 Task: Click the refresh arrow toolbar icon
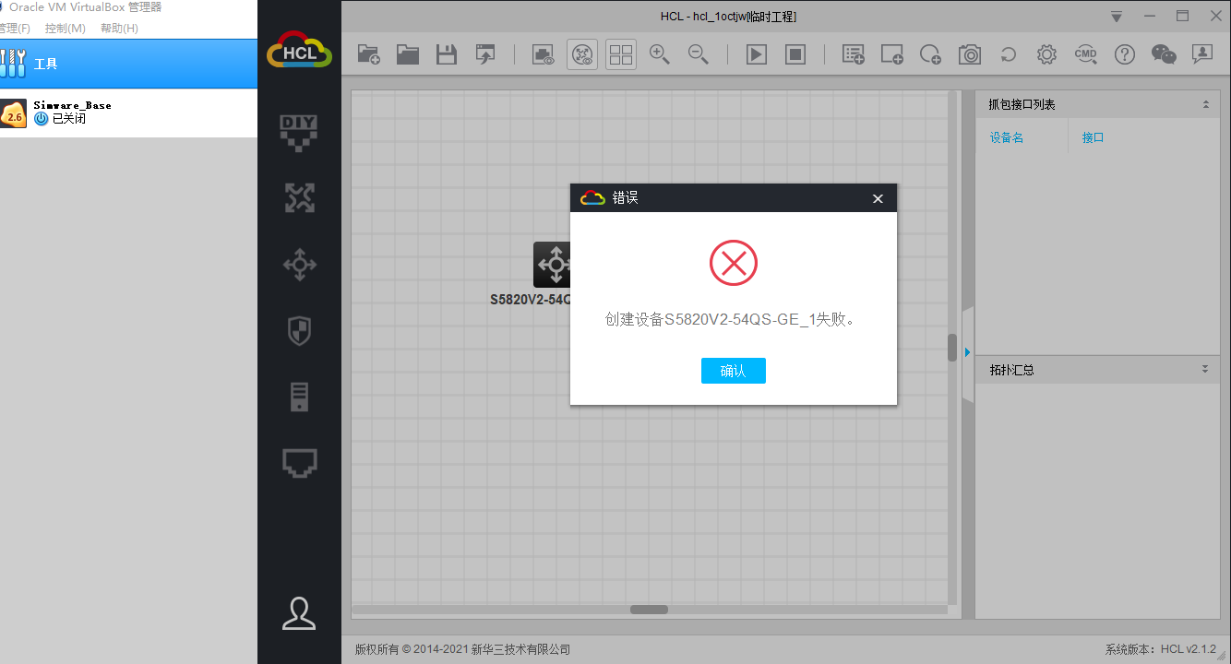point(1009,54)
